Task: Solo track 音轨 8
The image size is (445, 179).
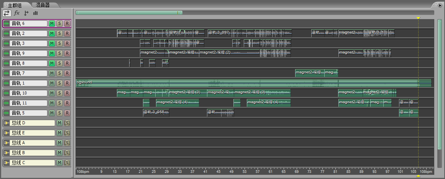Action: point(59,63)
